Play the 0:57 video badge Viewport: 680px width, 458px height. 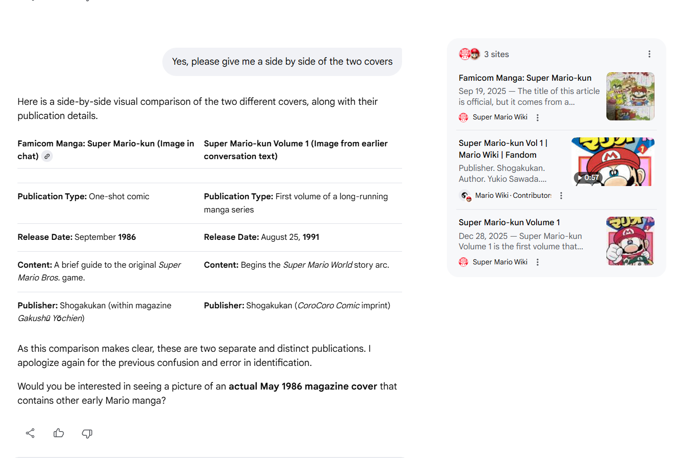588,178
